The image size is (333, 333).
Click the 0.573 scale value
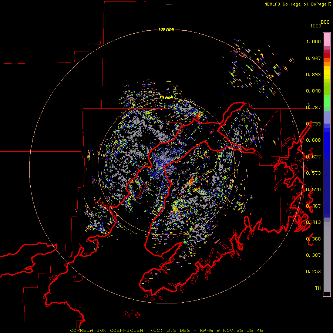[313, 173]
